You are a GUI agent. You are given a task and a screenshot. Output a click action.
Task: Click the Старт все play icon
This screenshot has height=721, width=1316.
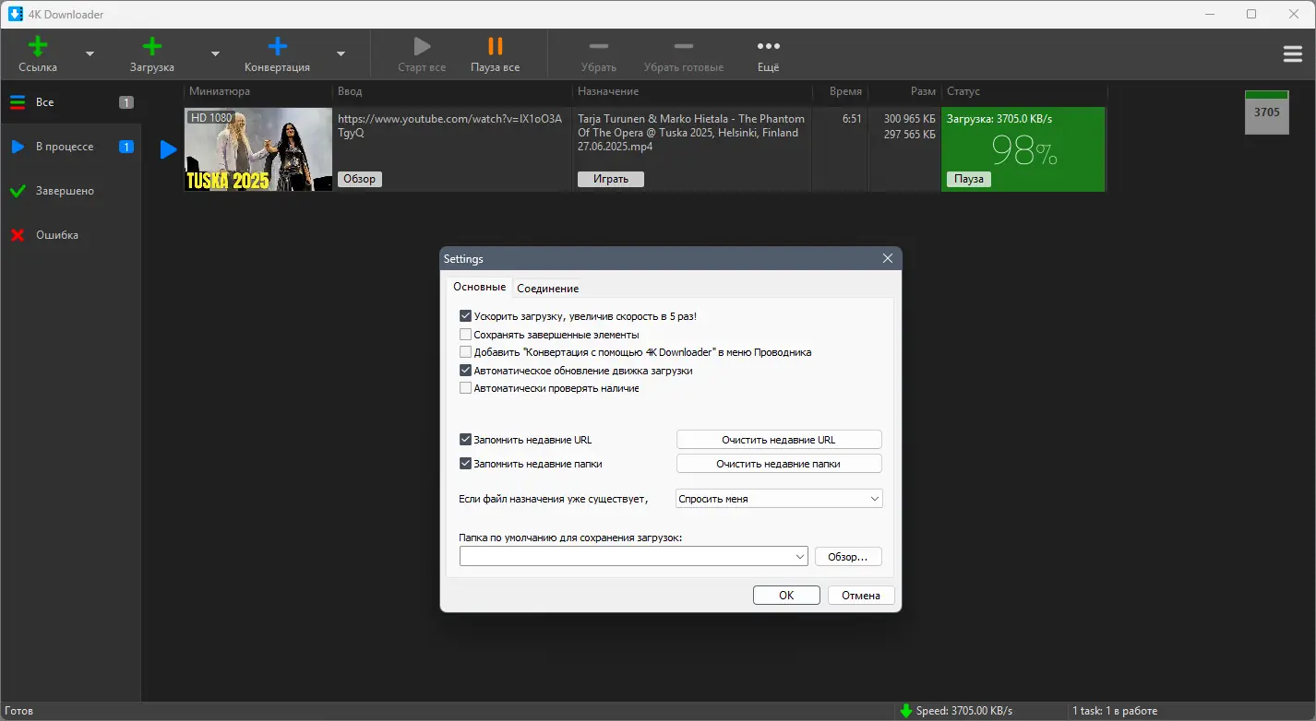[x=422, y=46]
